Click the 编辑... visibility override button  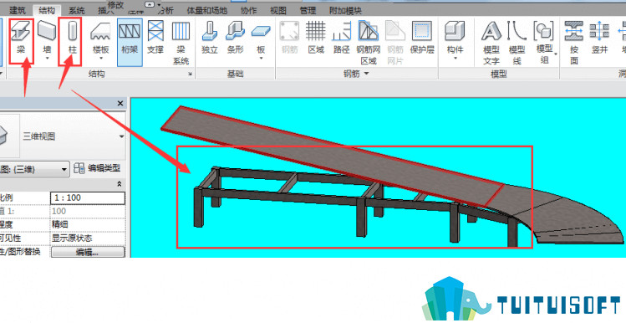point(88,253)
